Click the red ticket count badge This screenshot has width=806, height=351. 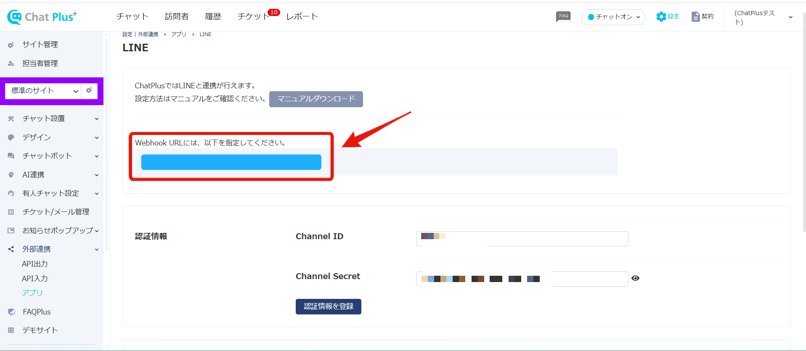point(274,12)
